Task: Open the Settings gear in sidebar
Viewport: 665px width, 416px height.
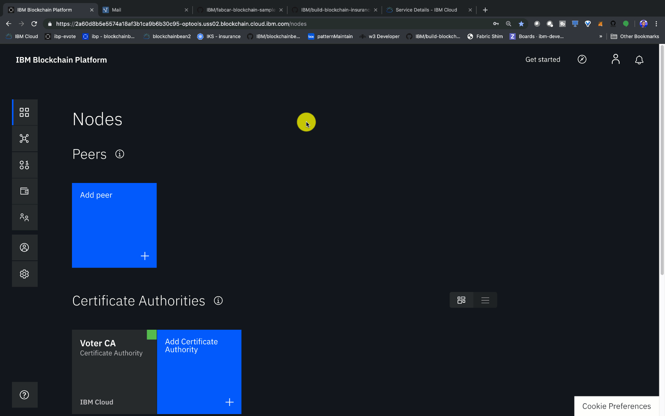Action: (24, 274)
